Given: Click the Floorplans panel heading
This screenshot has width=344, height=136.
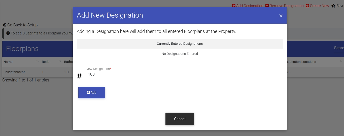Looking at the screenshot, I should click(22, 49).
